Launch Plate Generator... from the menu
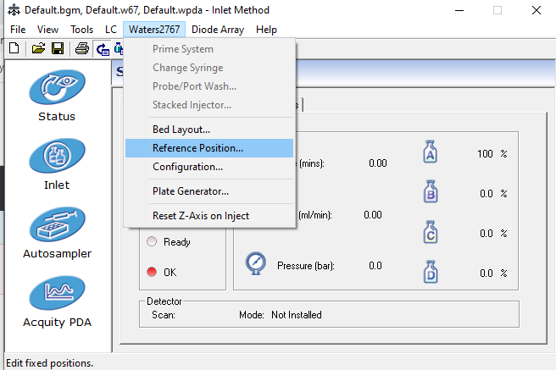Viewport: 556px width, 370px height. click(x=209, y=191)
